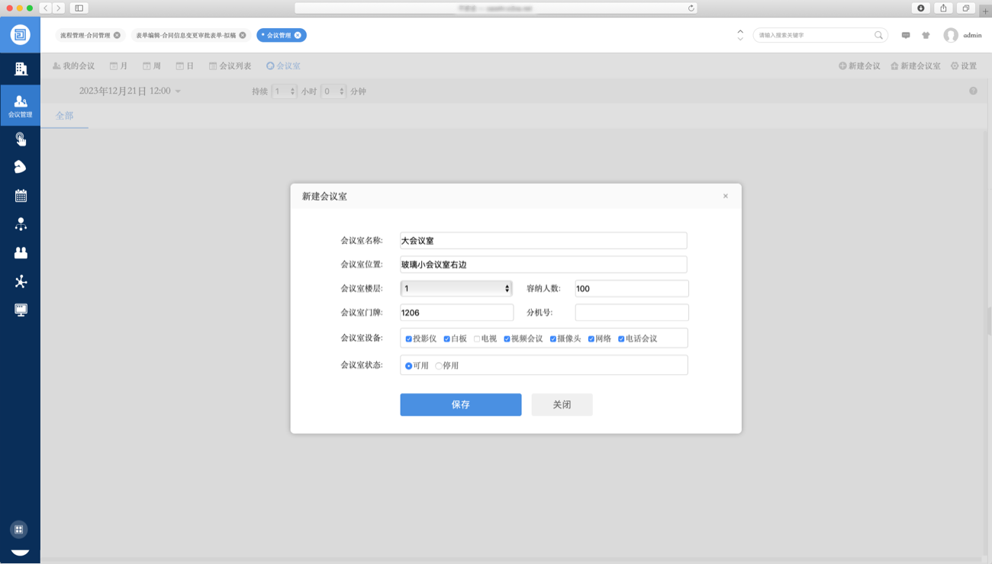The width and height of the screenshot is (992, 564).
Task: Open the apps grid icon at bottom-left
Action: [20, 529]
